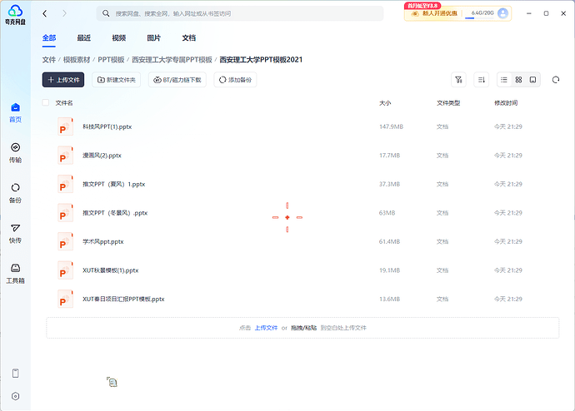Switch to the 最近 tab
575x411 pixels.
(x=84, y=38)
